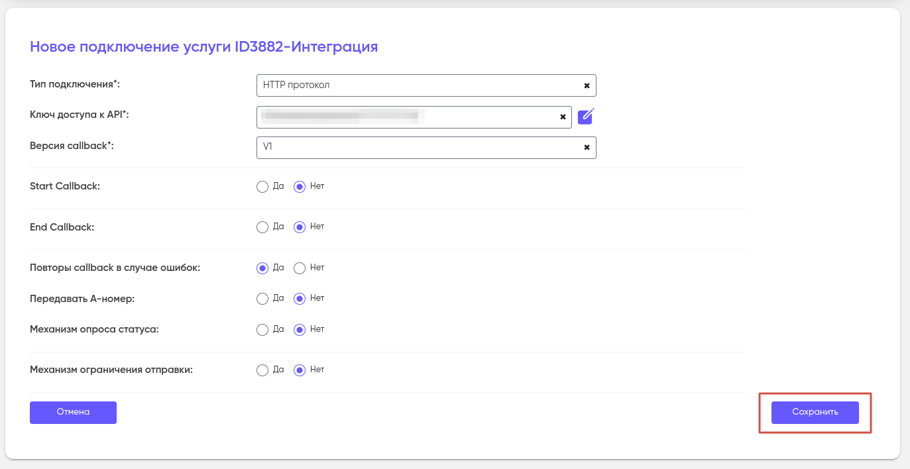Expand the Версия callback dropdown

pos(418,148)
